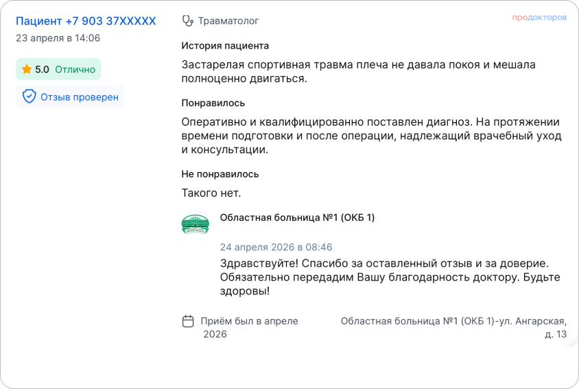Viewport: 579px width, 389px height.
Task: Click the orange star rating icon
Action: (27, 69)
